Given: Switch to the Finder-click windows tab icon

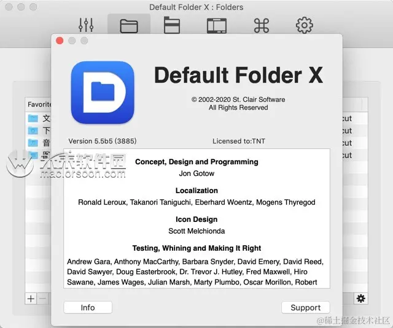Looking at the screenshot, I should coord(217,26).
